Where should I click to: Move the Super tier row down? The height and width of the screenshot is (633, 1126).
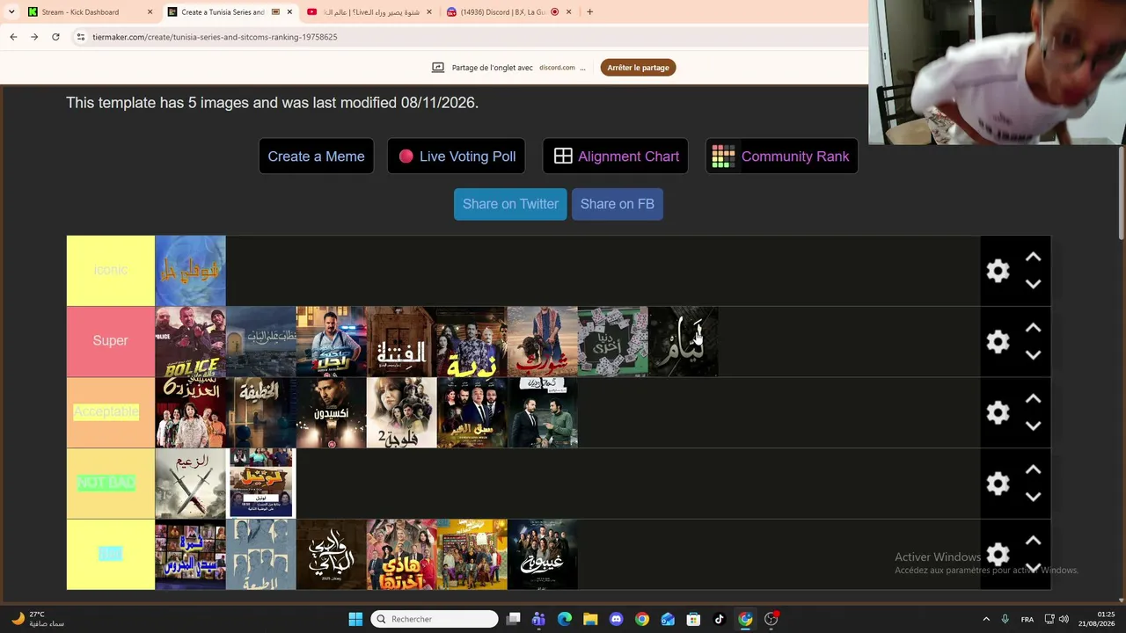(1034, 355)
